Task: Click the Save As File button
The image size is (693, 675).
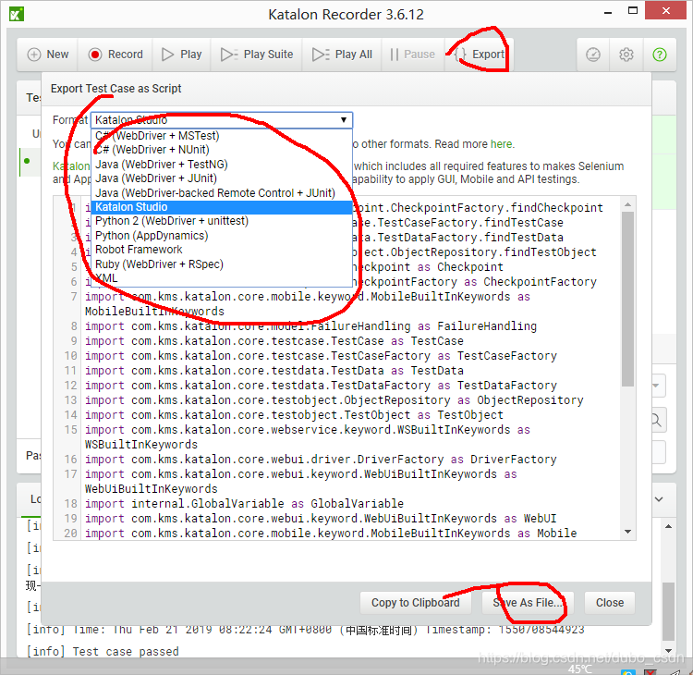Action: [528, 603]
